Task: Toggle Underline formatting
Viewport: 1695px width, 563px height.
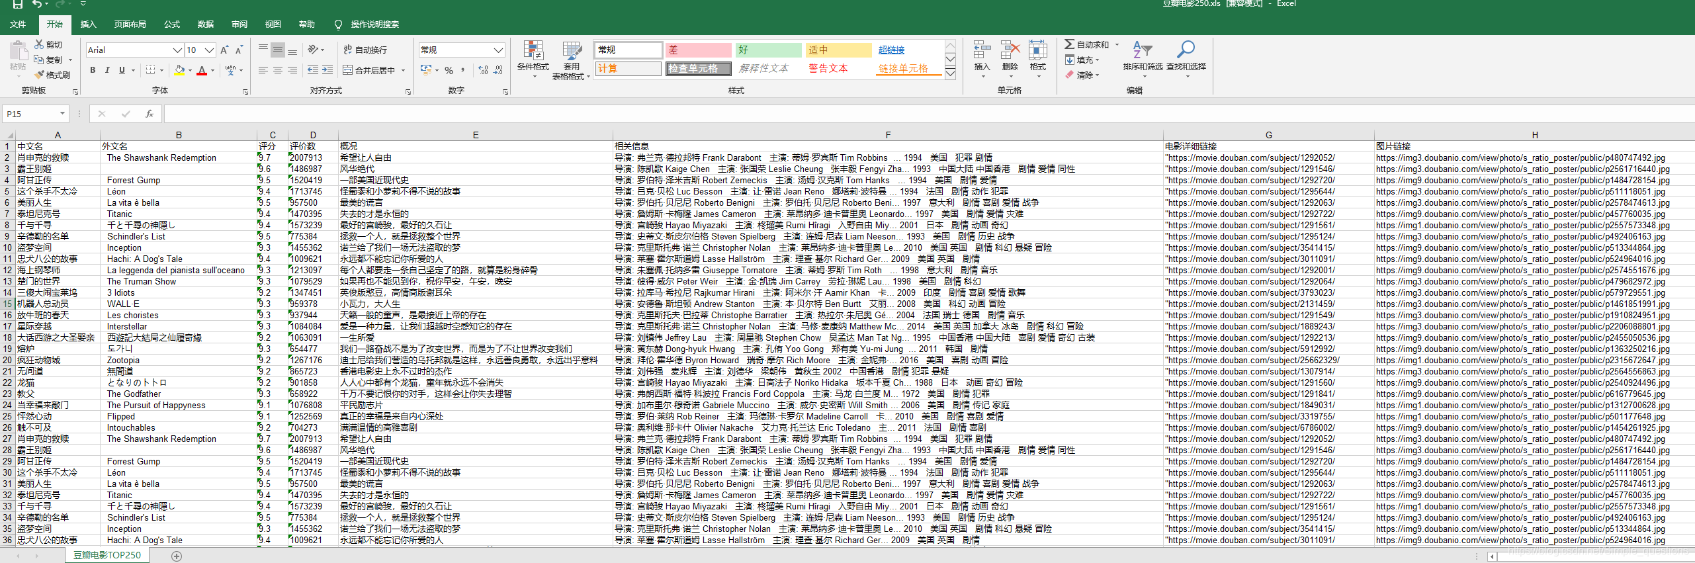Action: (x=122, y=70)
